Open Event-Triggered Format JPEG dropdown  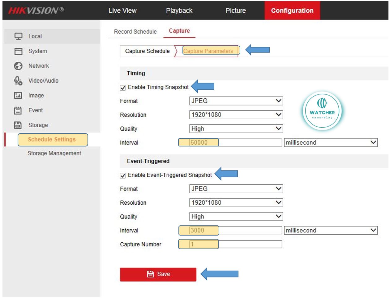[x=236, y=189]
